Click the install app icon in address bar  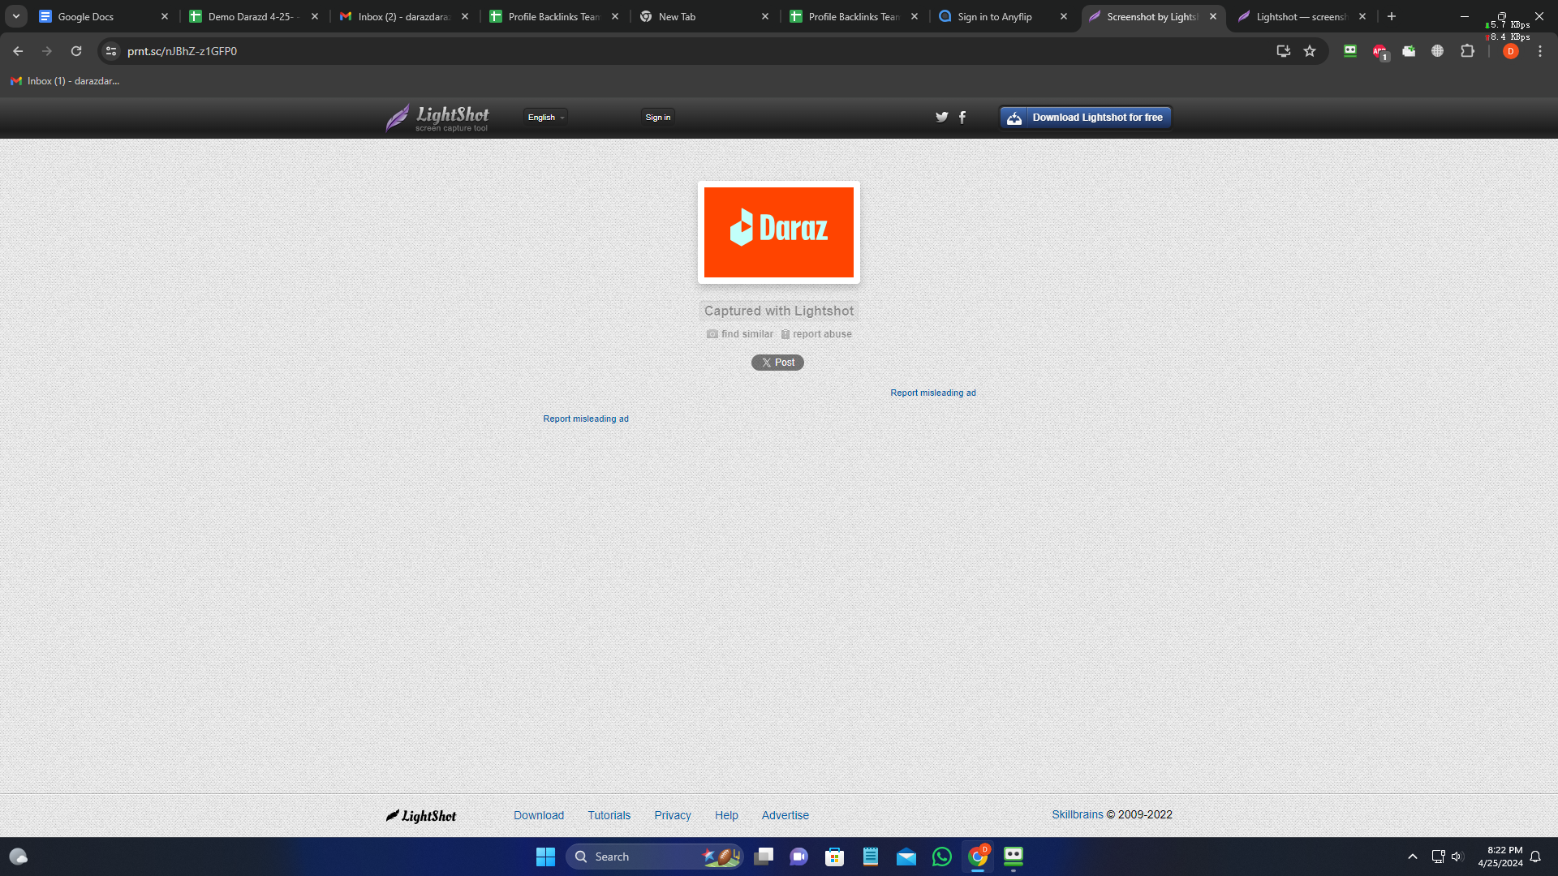[1283, 51]
